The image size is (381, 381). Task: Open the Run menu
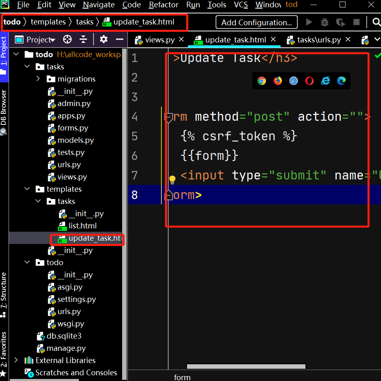tap(193, 4)
